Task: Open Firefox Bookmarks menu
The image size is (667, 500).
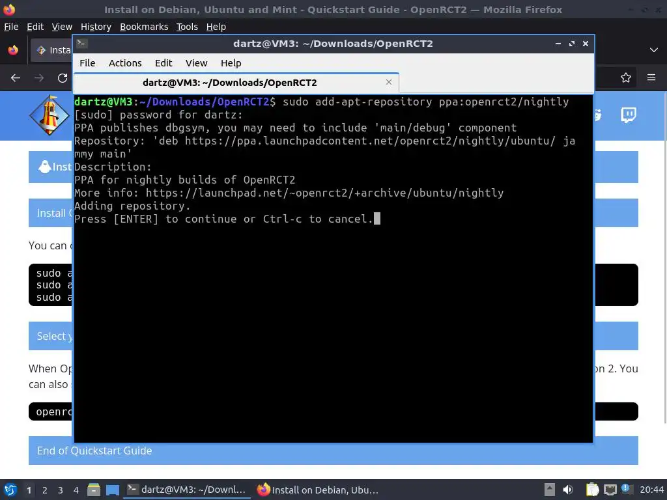Action: point(144,27)
